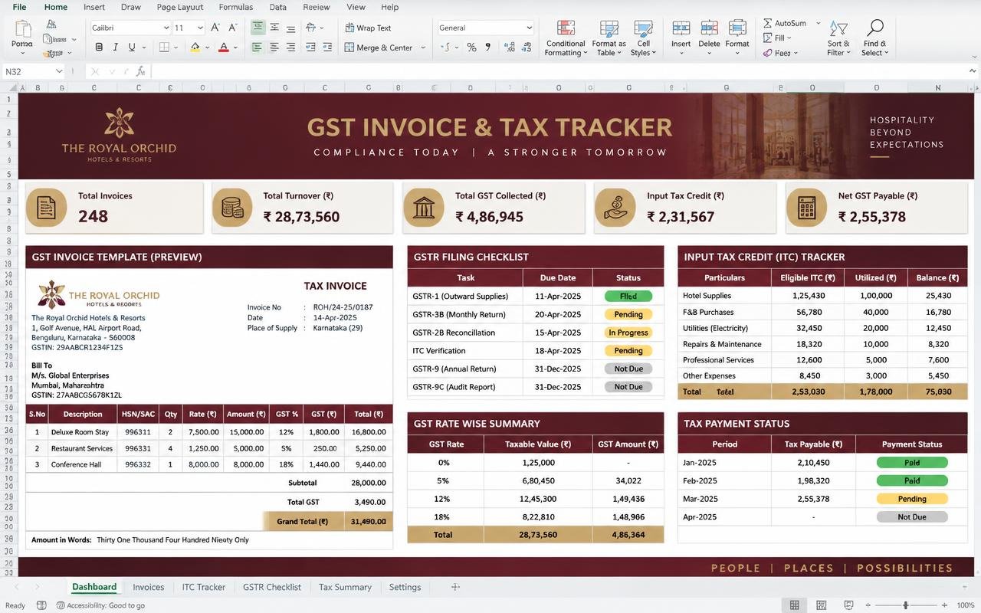Open the File menu
Viewport: 981px width, 613px height.
[19, 7]
